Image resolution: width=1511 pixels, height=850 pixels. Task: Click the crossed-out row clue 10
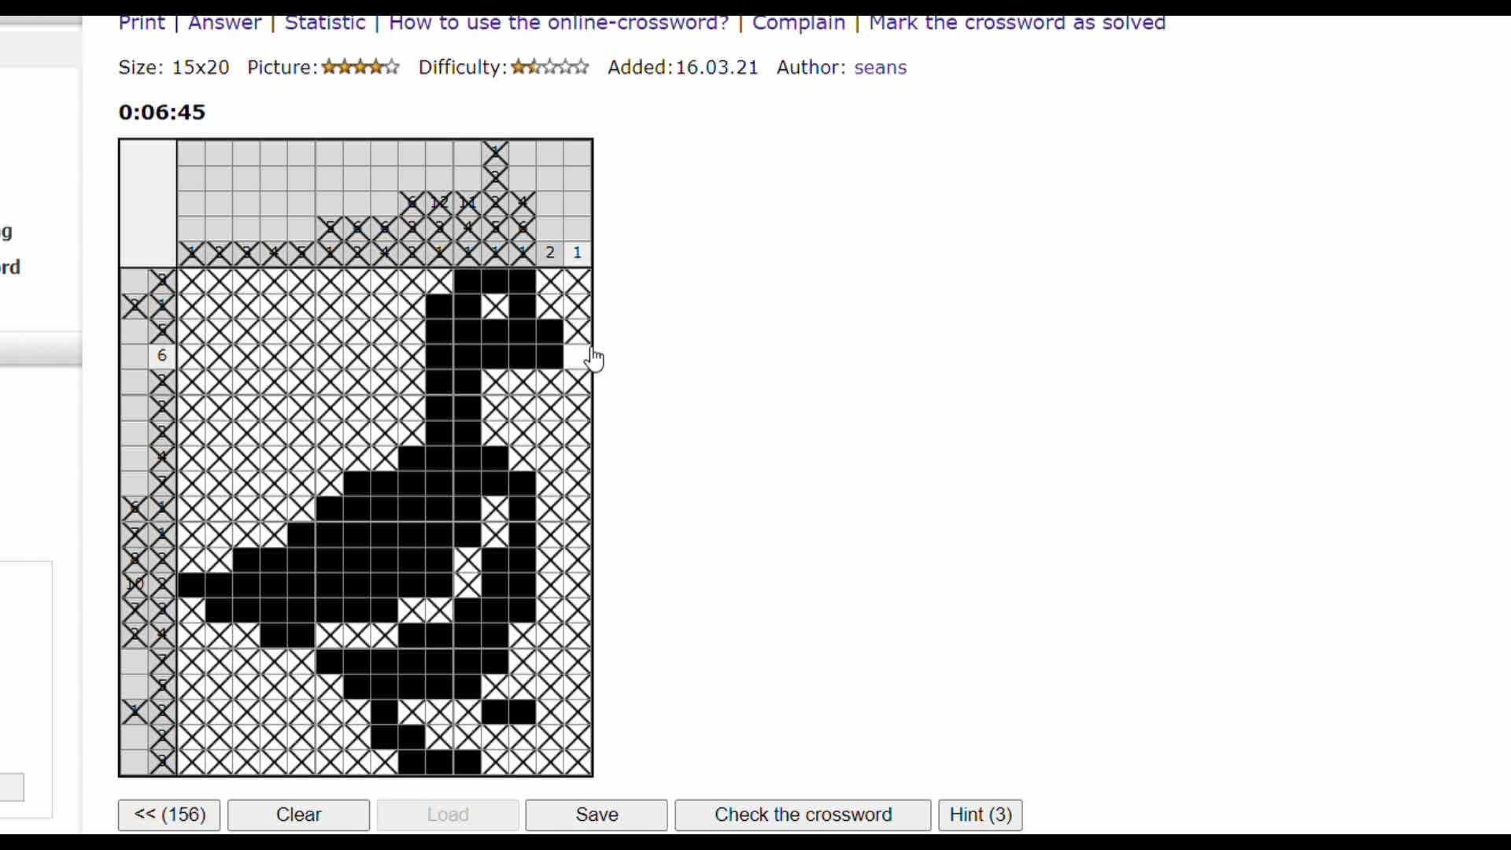pyautogui.click(x=135, y=584)
